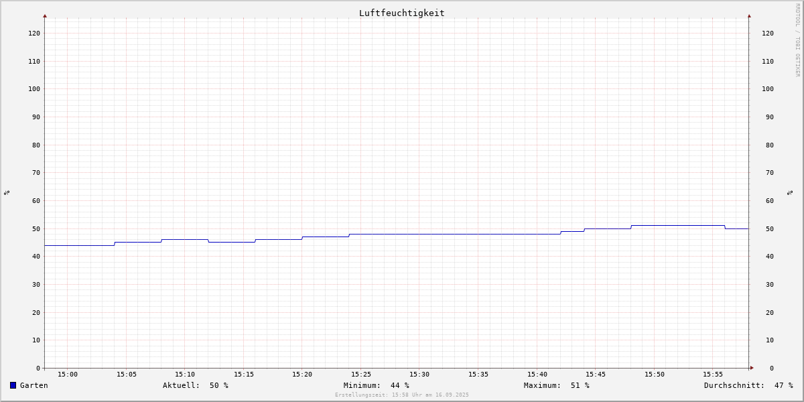Click the 15:45 time axis label
The image size is (804, 402).
pos(596,374)
